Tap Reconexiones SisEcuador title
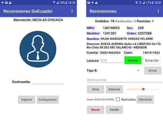 point(28,11)
